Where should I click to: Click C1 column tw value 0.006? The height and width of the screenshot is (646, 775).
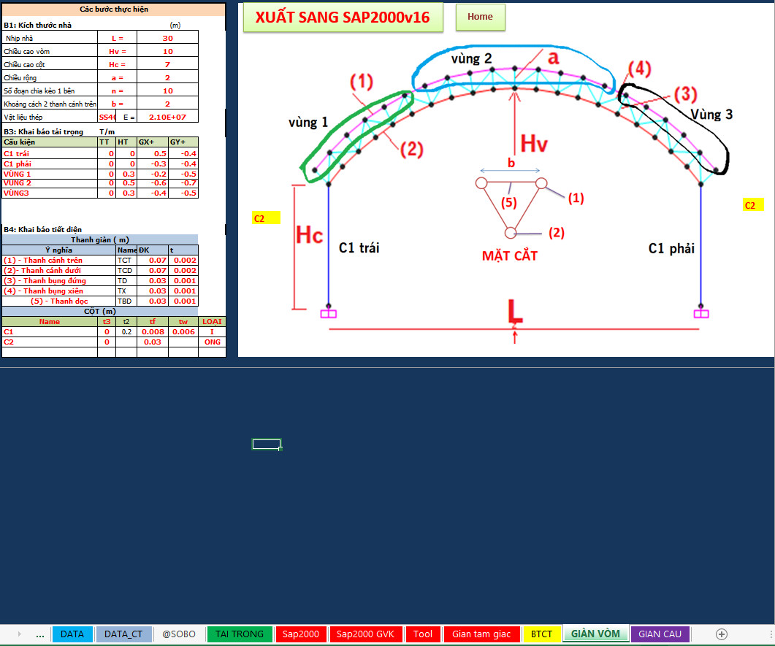click(x=183, y=332)
